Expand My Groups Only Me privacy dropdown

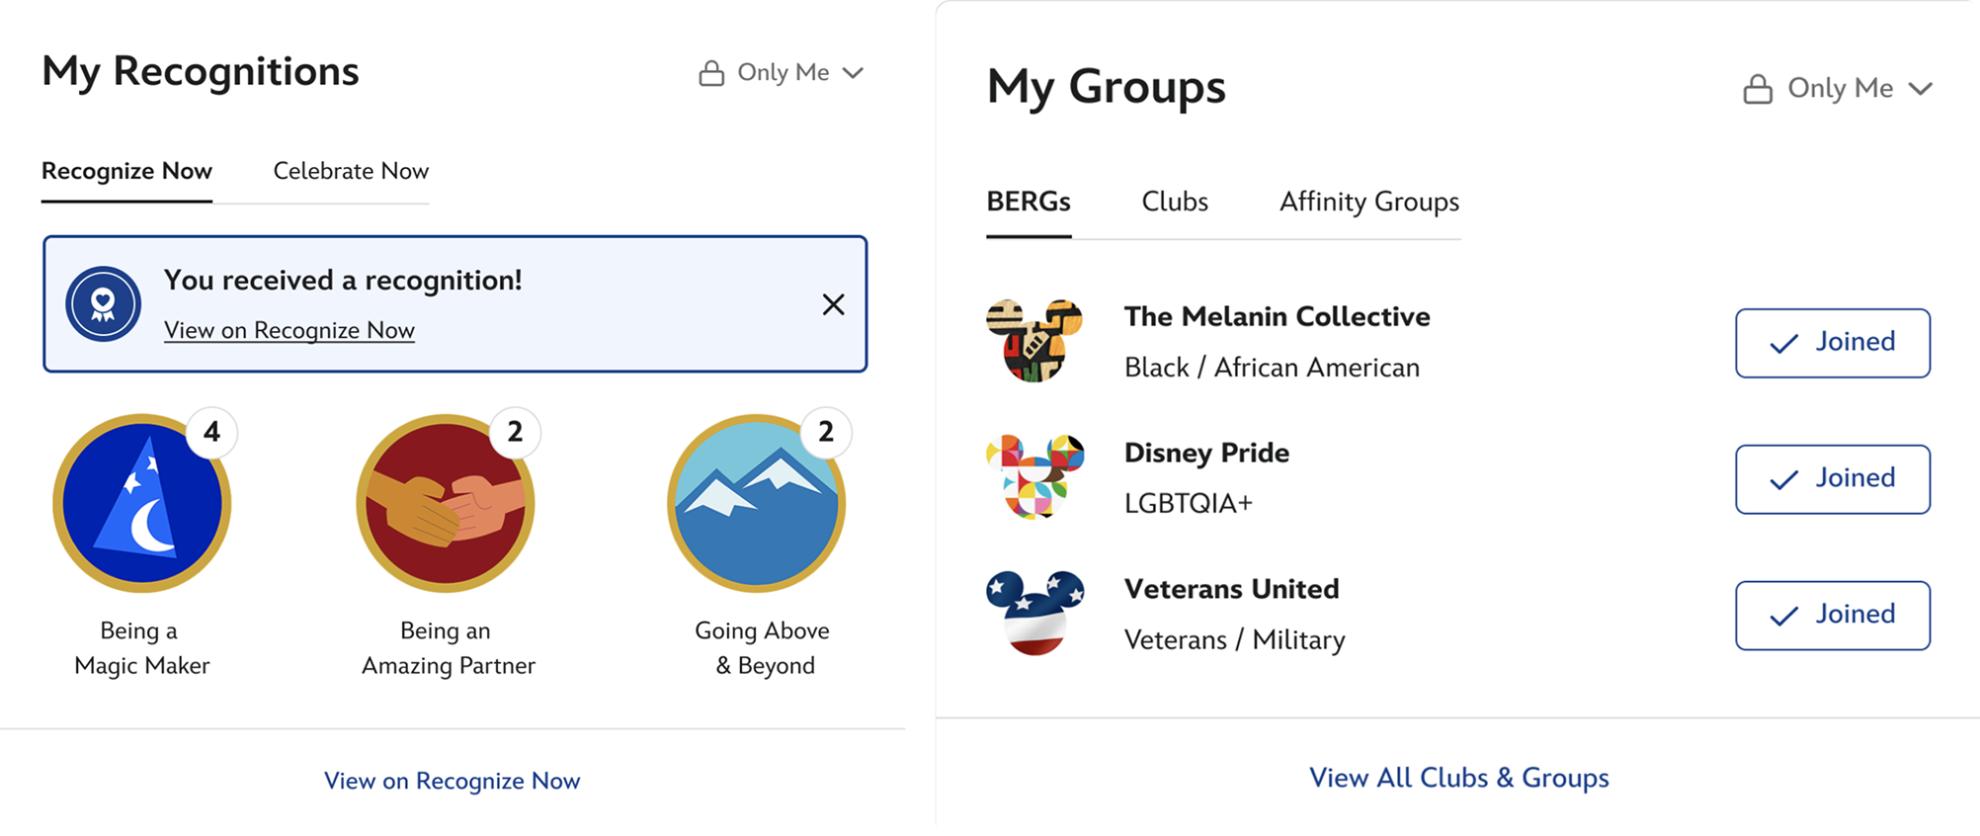coord(1839,89)
